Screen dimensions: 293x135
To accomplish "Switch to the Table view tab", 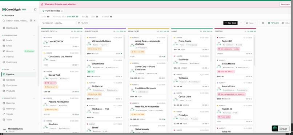I will (285, 23).
